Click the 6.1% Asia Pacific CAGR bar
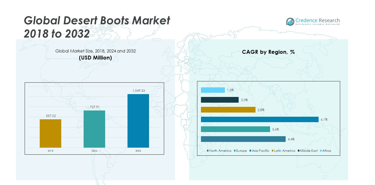This screenshot has width=375, height=185. coord(260,119)
